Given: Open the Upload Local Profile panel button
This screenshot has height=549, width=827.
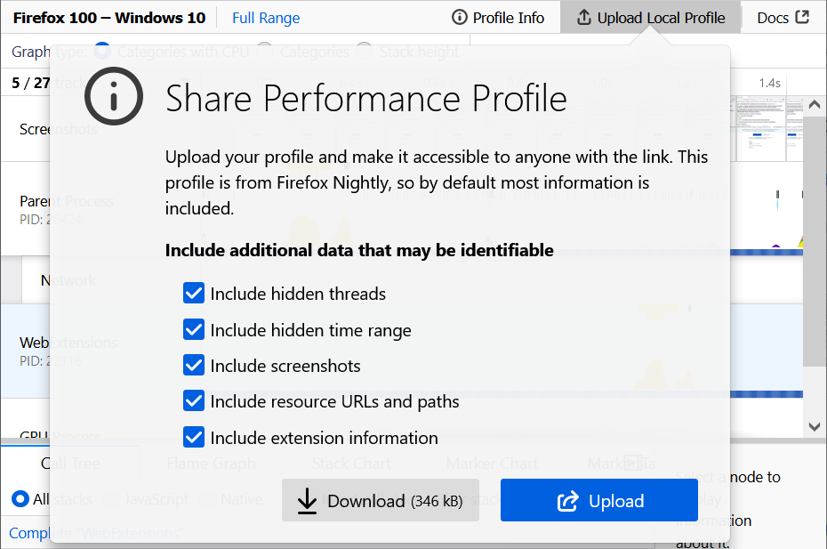Looking at the screenshot, I should coord(650,18).
